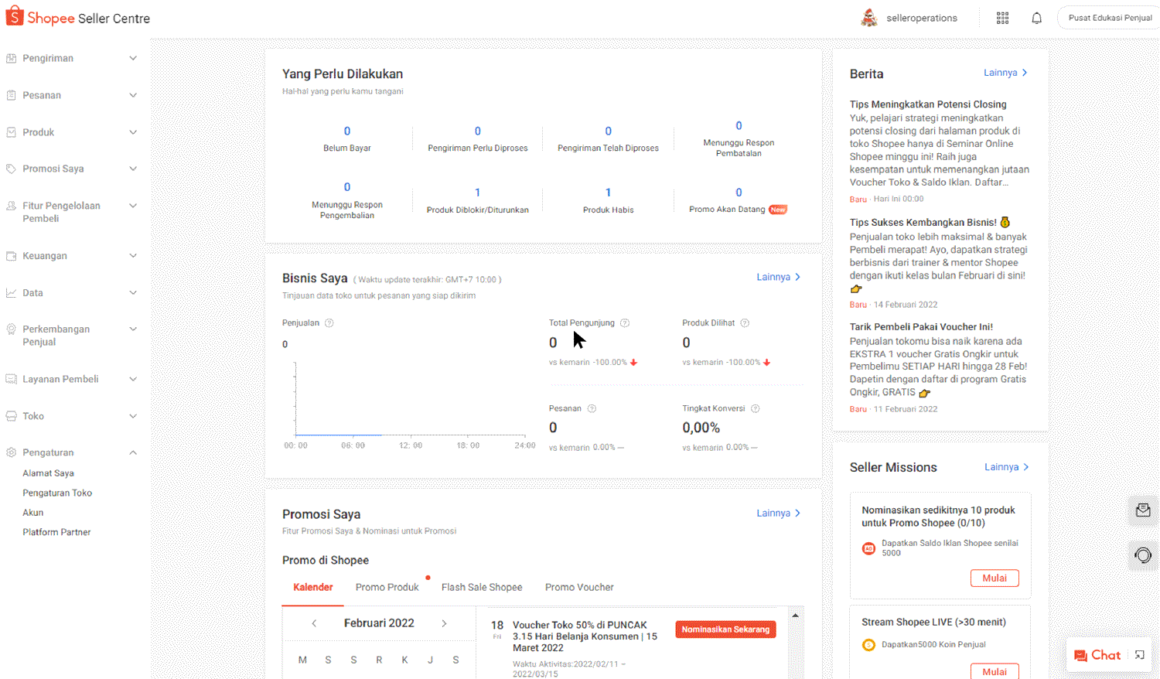
Task: Click the Produk sidebar icon
Action: [12, 132]
